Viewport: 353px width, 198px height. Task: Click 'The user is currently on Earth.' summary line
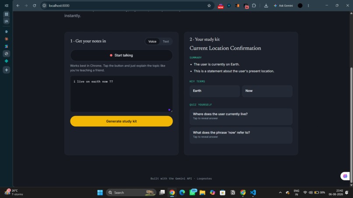[216, 64]
